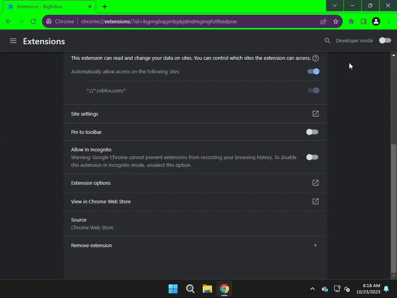This screenshot has height=298, width=397.
Task: Open Site settings external link icon
Action: click(x=316, y=114)
